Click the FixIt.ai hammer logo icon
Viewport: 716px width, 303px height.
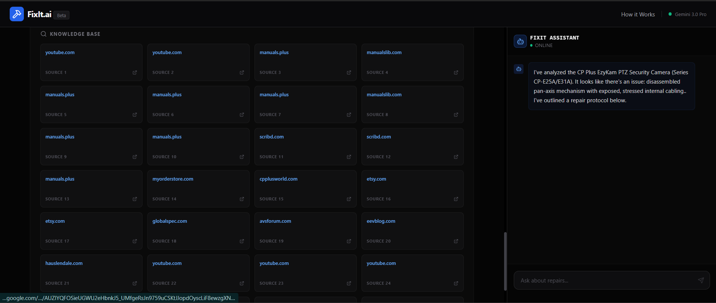click(x=17, y=14)
